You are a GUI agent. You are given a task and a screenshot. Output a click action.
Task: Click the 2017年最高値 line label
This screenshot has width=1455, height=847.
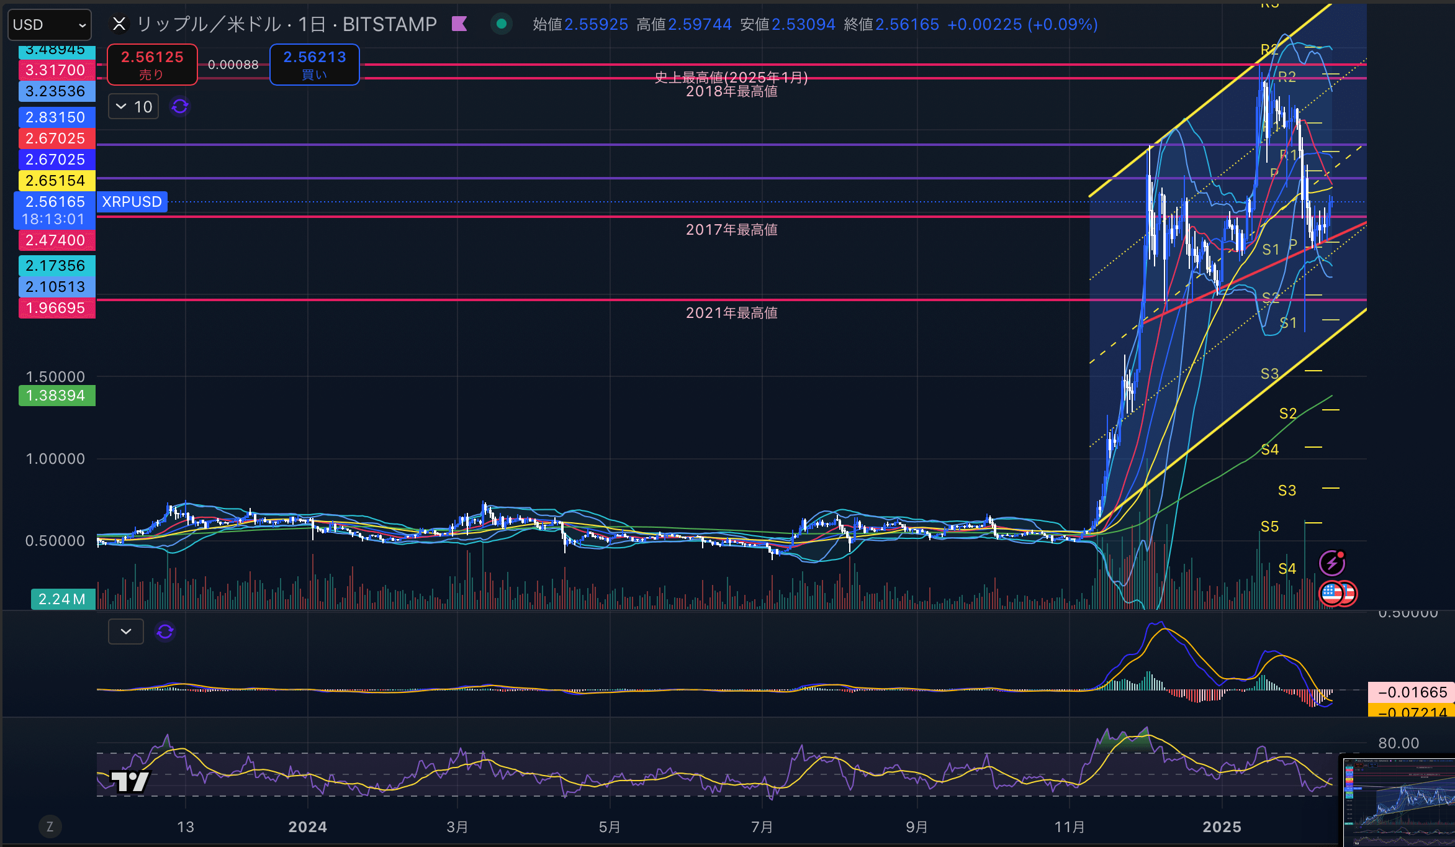pyautogui.click(x=732, y=230)
